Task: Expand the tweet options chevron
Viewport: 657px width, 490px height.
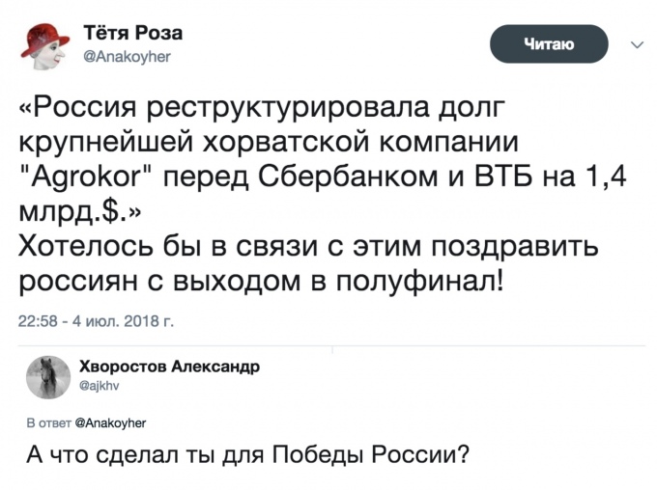Action: pos(636,44)
